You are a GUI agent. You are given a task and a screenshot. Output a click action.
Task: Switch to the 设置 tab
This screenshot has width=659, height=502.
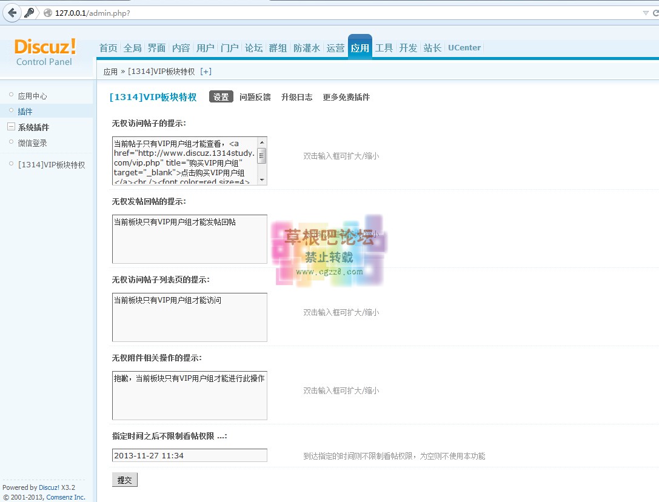click(x=221, y=96)
